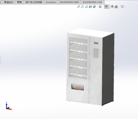Expand the View Settings dropdown arrow
Image resolution: width=138 pixels, height=119 pixels.
(125, 7)
